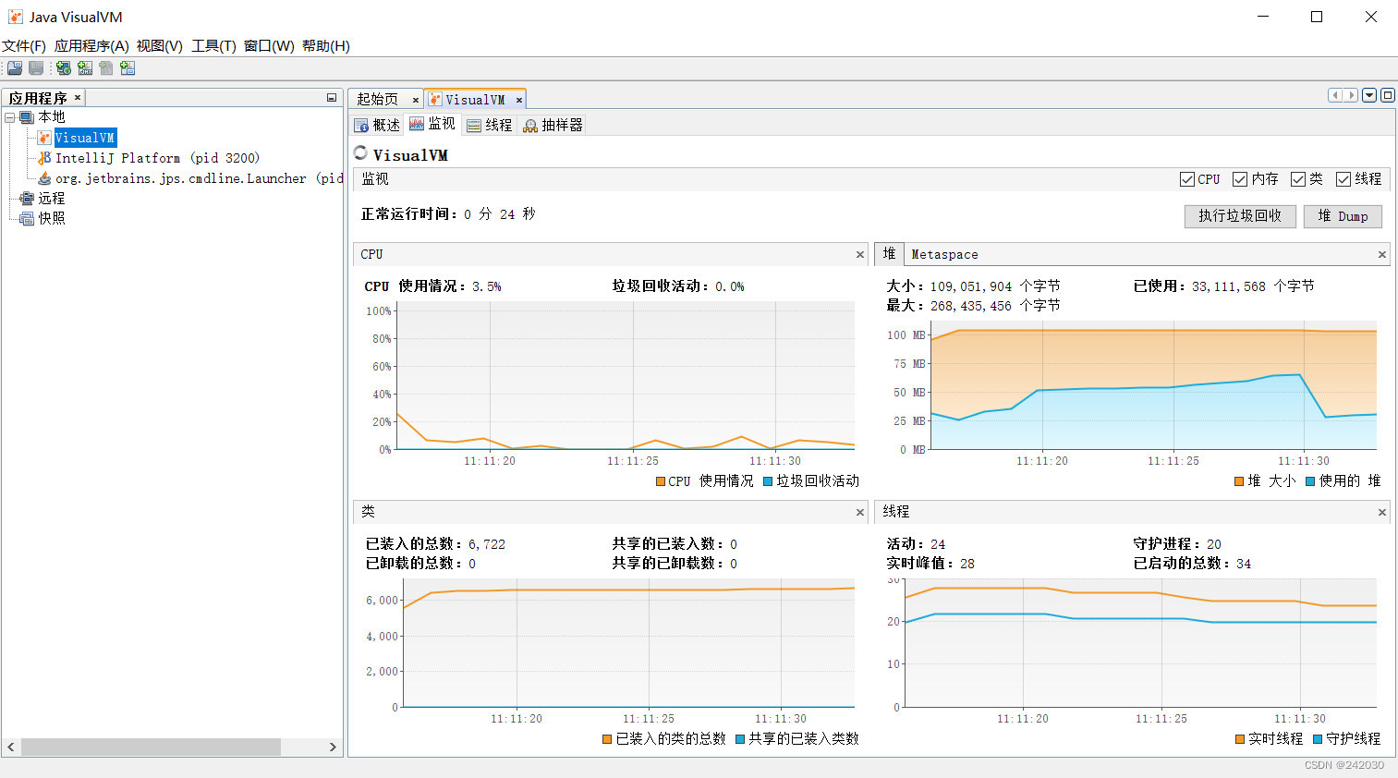Click the Load Snapshot toolbar icon

[15, 67]
